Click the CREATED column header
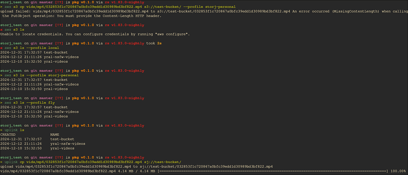Viewport: 408px width, 175px height. point(8,135)
